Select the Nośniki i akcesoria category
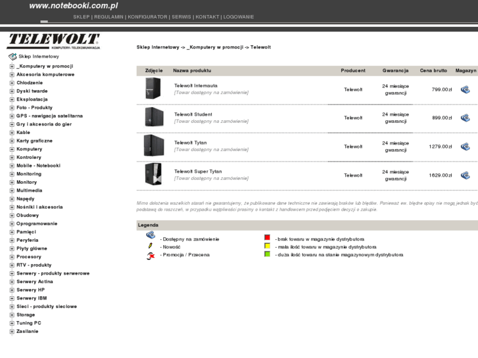The image size is (478, 358). (39, 207)
